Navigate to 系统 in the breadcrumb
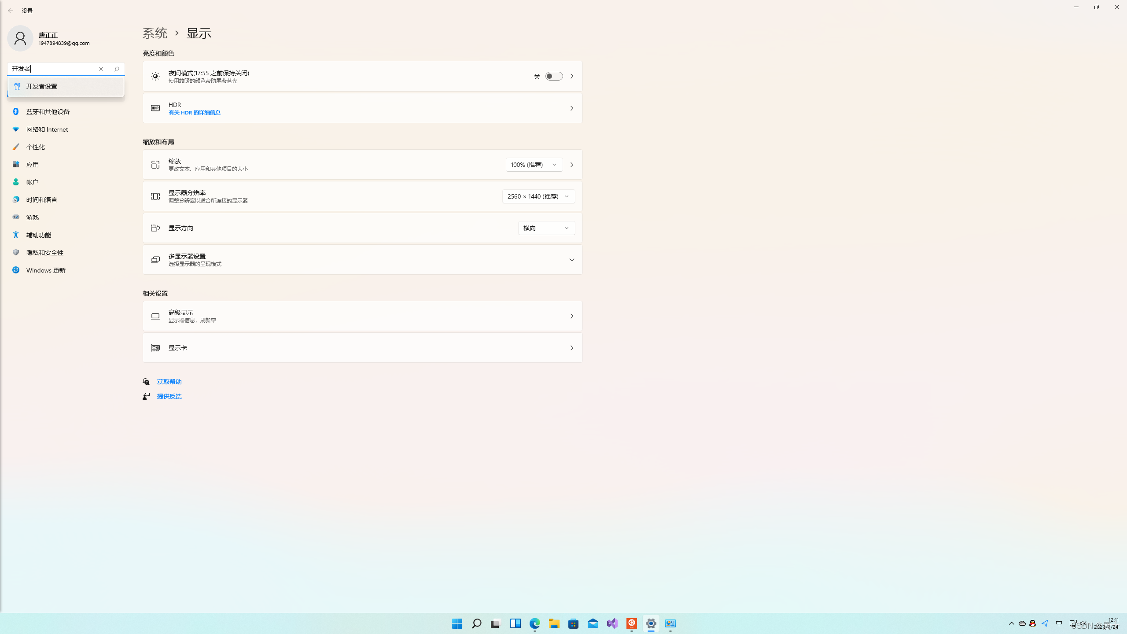Image resolution: width=1127 pixels, height=634 pixels. pyautogui.click(x=155, y=33)
